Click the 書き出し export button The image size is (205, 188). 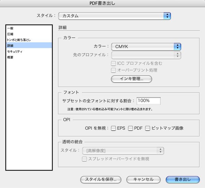tap(183, 179)
